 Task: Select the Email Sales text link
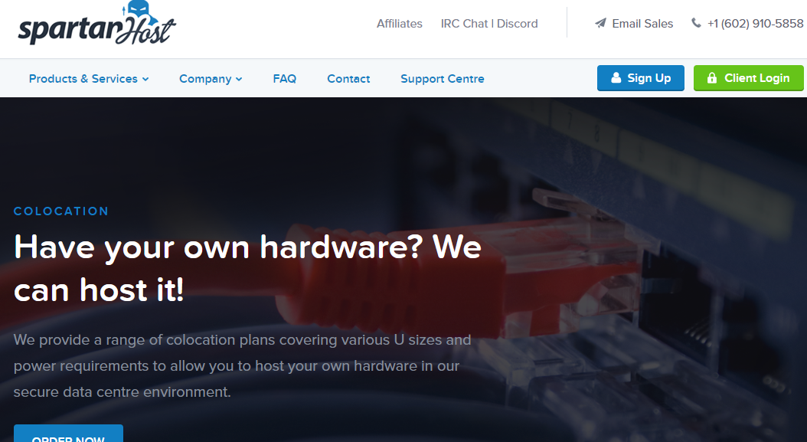click(642, 24)
